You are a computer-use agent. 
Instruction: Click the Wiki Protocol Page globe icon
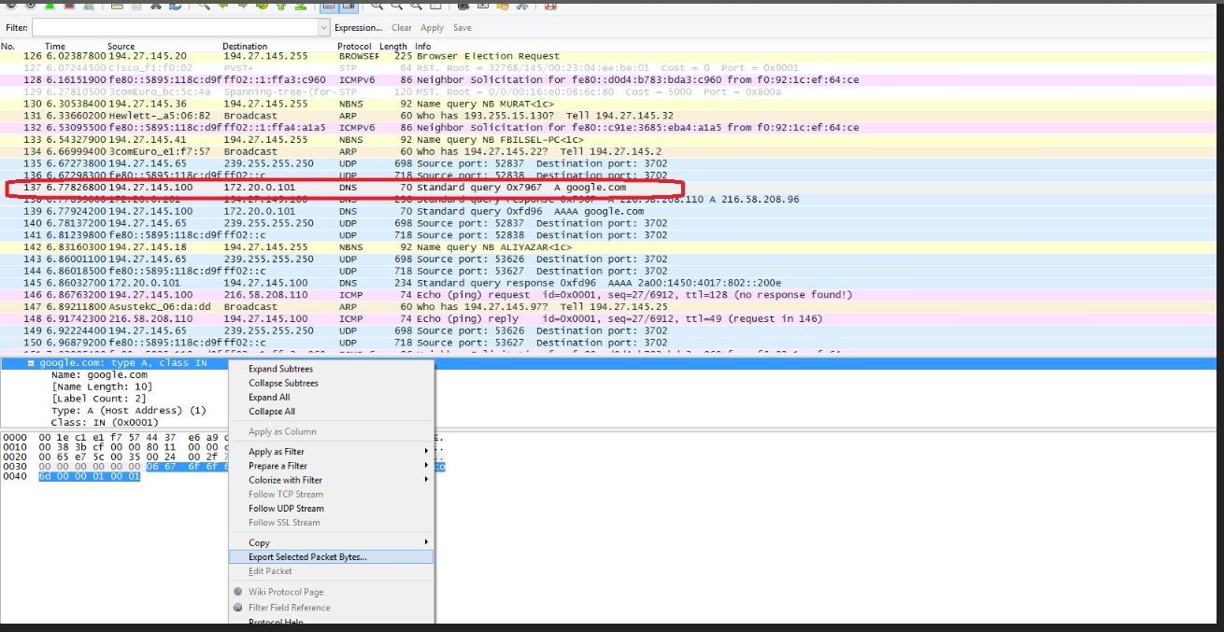[x=238, y=592]
